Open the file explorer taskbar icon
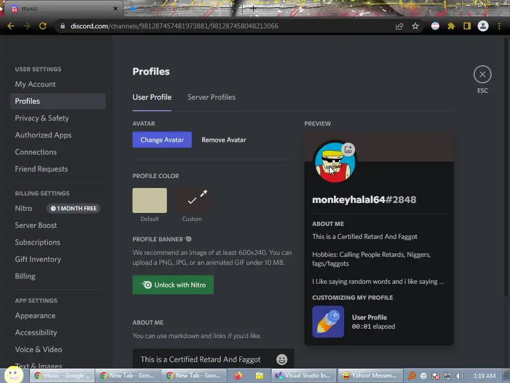Viewport: 510px width, 383px height. pos(259,376)
